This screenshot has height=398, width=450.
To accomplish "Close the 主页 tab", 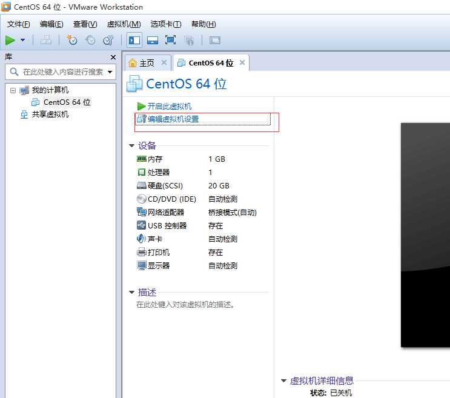I will [x=164, y=62].
